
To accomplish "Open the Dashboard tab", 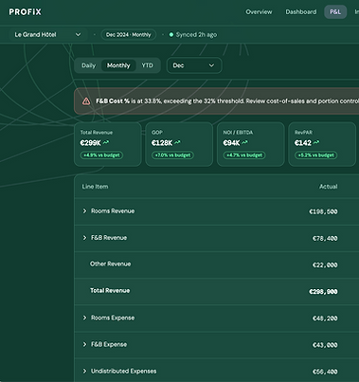I will point(301,12).
